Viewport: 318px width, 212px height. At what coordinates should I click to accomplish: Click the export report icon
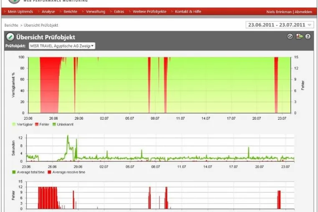coord(299,37)
